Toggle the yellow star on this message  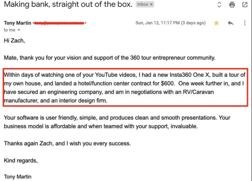tap(216, 23)
